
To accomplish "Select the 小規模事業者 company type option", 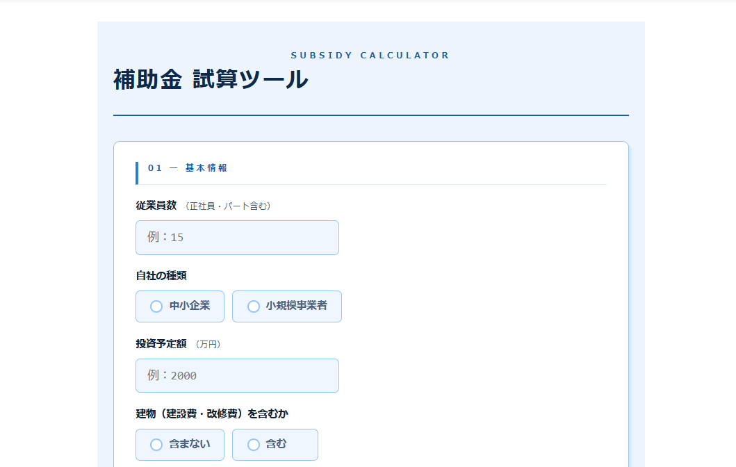I will pyautogui.click(x=286, y=306).
